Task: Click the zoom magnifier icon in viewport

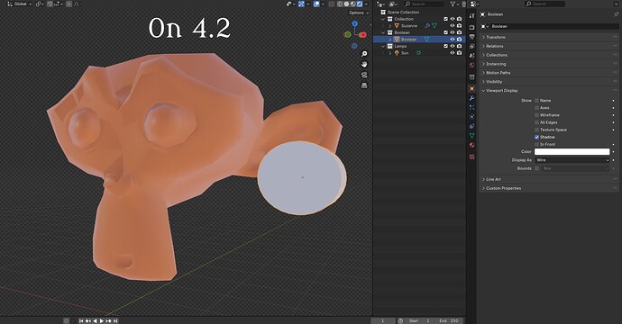Action: pos(364,54)
